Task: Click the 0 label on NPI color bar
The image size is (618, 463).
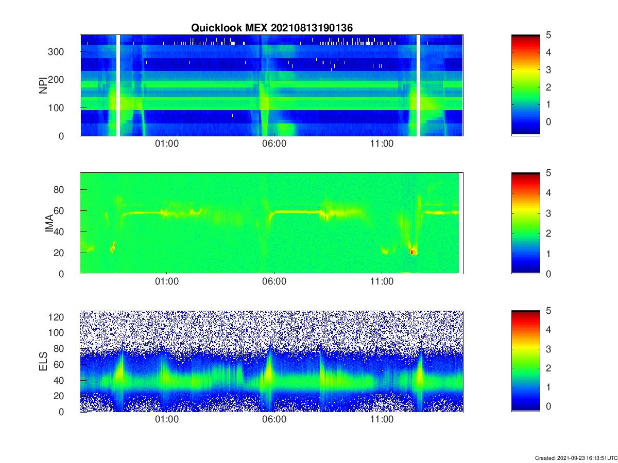Action: 548,122
